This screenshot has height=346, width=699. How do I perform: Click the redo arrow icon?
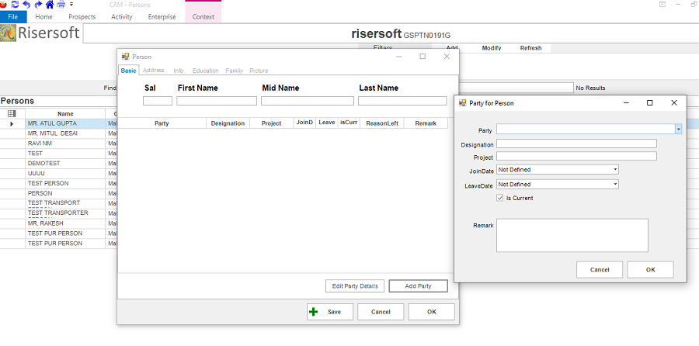(x=38, y=4)
